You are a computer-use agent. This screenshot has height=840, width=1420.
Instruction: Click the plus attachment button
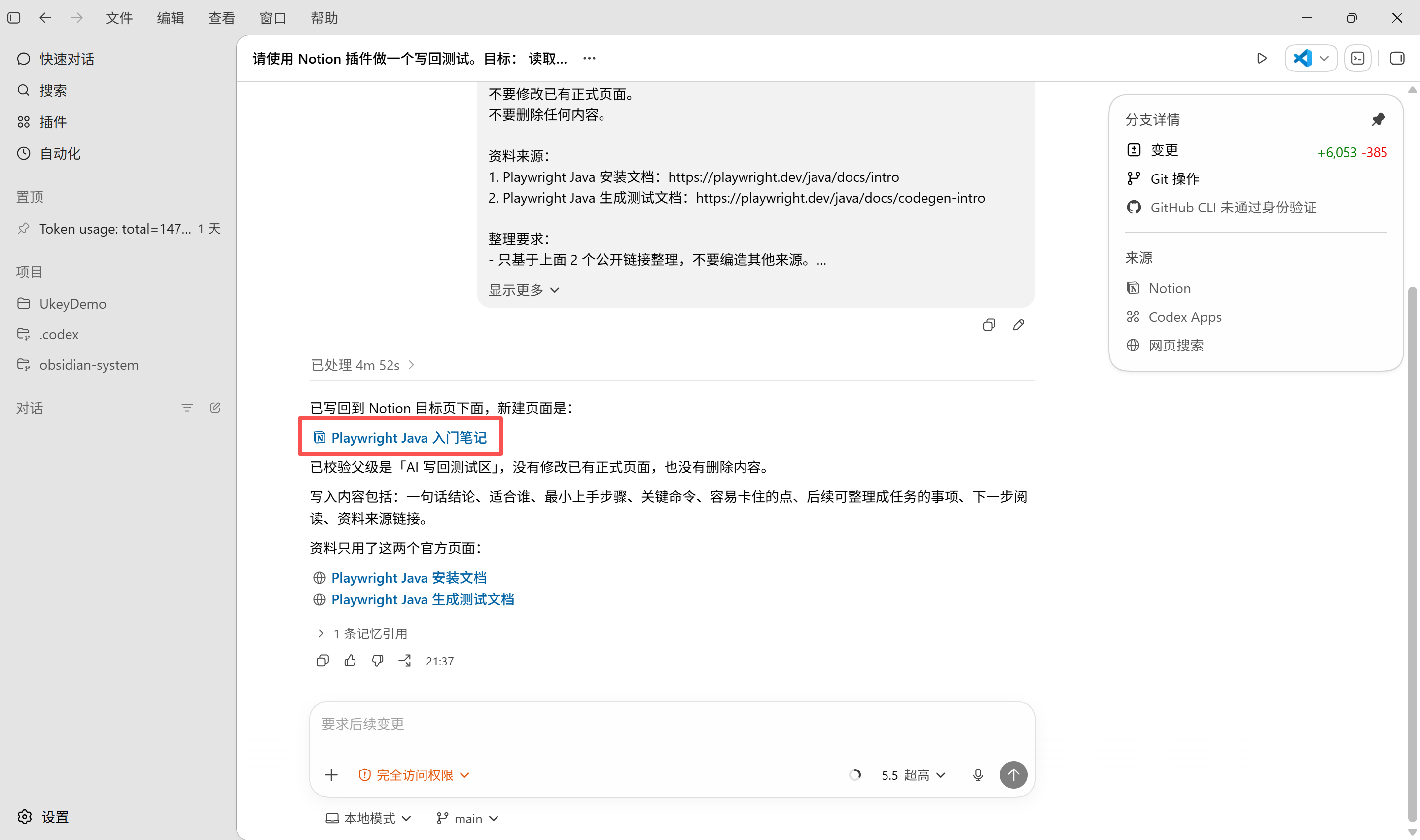click(x=332, y=775)
